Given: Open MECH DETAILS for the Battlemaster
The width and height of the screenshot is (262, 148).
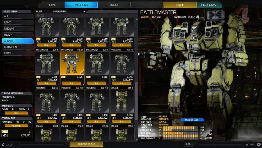Looking at the screenshot, I should pyautogui.click(x=192, y=120).
